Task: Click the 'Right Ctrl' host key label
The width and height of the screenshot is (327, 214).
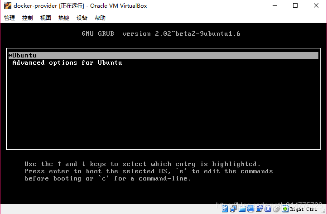Action: pos(303,209)
